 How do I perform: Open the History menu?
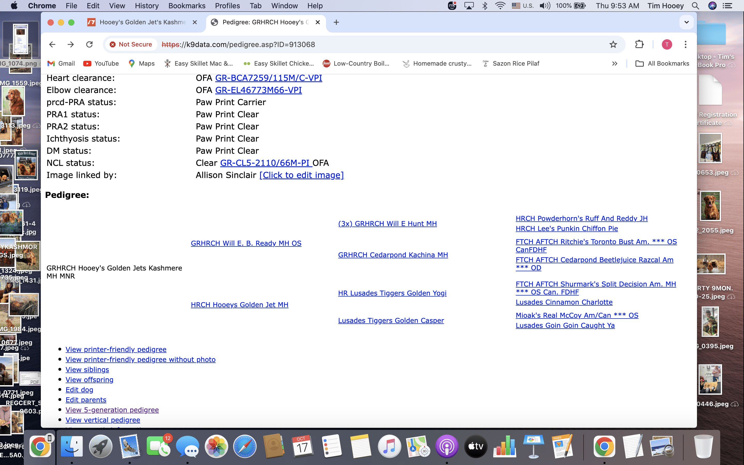tap(147, 5)
